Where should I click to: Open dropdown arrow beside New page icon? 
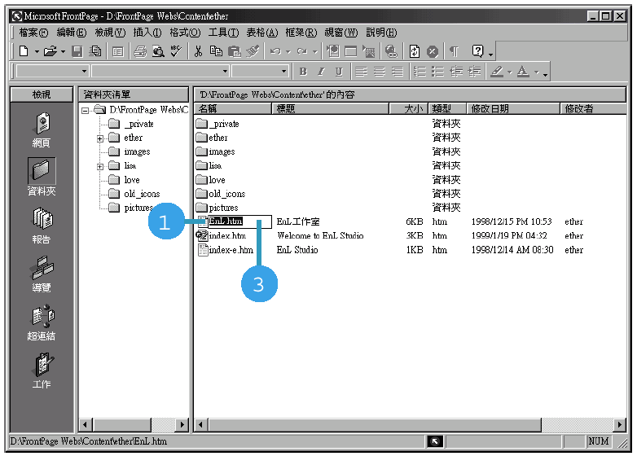pyautogui.click(x=37, y=51)
